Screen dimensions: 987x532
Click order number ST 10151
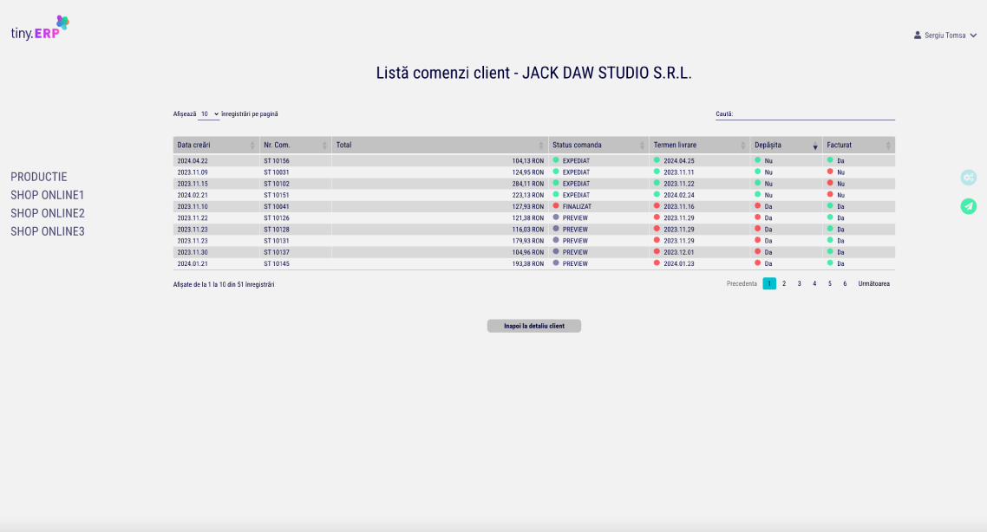click(x=277, y=195)
